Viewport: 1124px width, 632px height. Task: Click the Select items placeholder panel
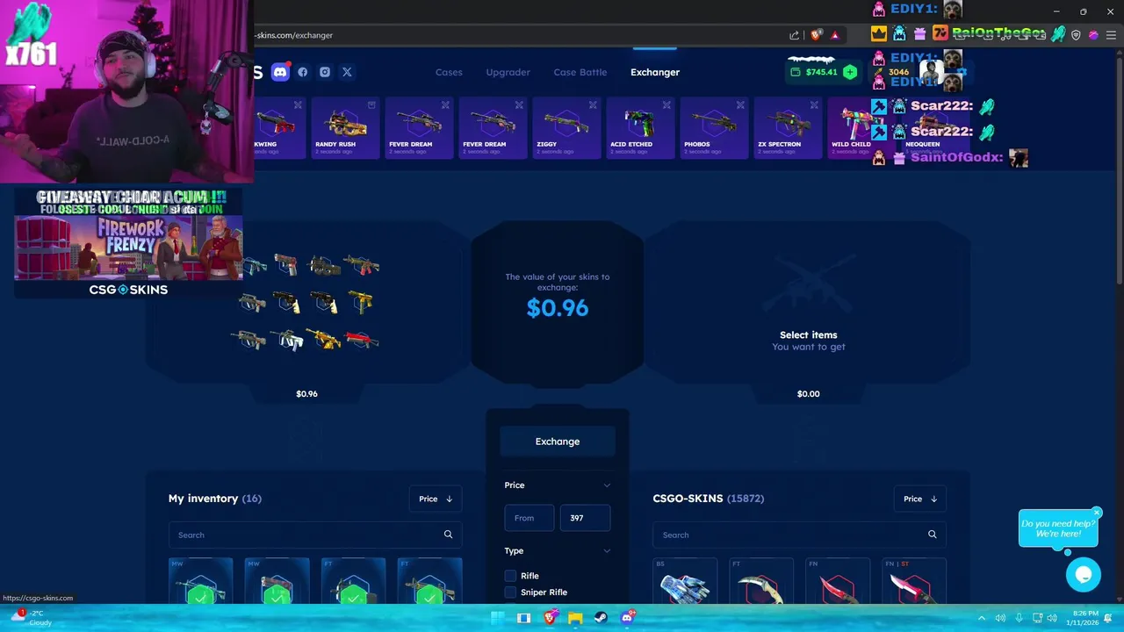coord(808,303)
